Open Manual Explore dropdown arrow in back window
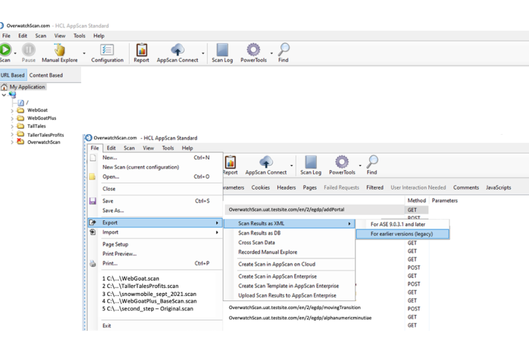 pyautogui.click(x=84, y=53)
